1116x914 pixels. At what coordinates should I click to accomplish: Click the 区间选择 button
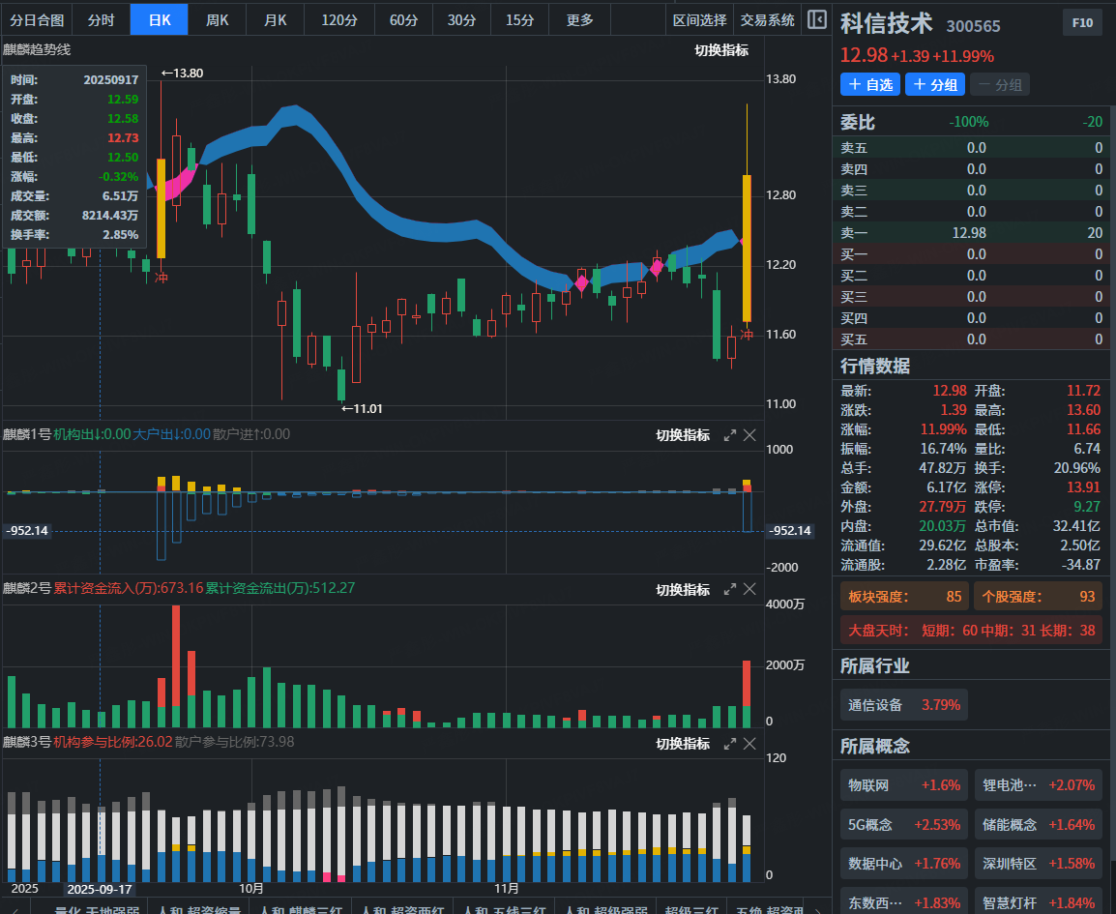(699, 19)
